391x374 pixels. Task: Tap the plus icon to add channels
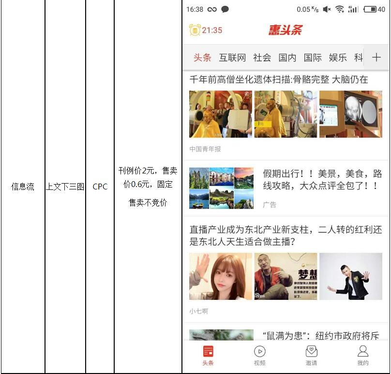376,58
